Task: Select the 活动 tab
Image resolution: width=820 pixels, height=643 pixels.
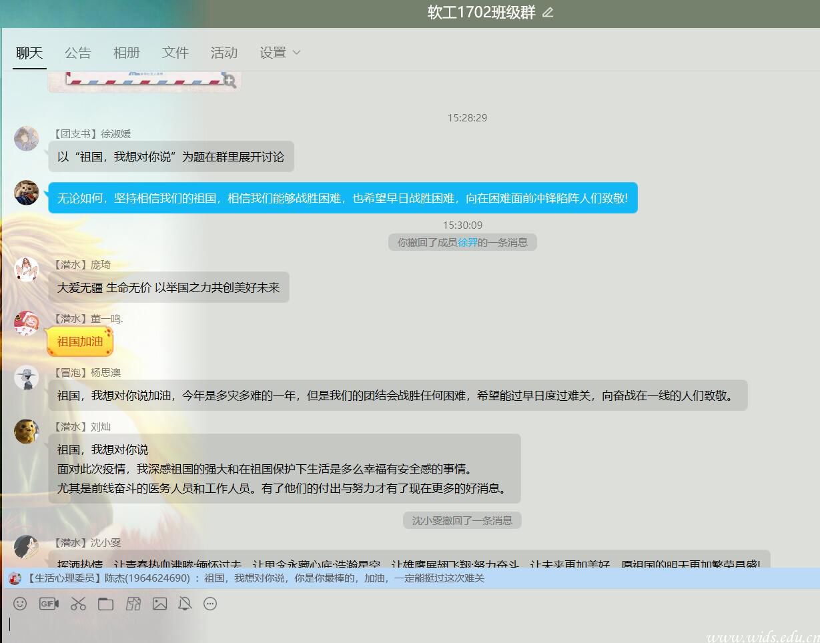Action: tap(224, 53)
